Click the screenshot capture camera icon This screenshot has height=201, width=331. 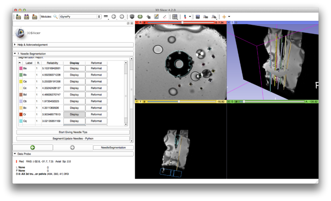198,17
